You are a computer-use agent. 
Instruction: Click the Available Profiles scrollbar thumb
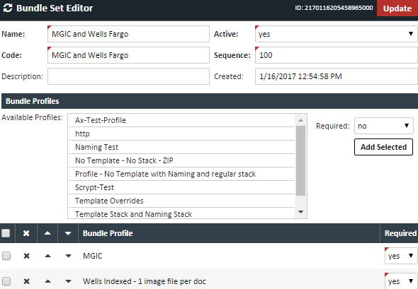click(300, 161)
